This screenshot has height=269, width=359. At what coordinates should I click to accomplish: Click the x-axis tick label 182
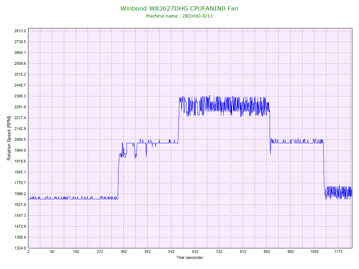(x=76, y=251)
